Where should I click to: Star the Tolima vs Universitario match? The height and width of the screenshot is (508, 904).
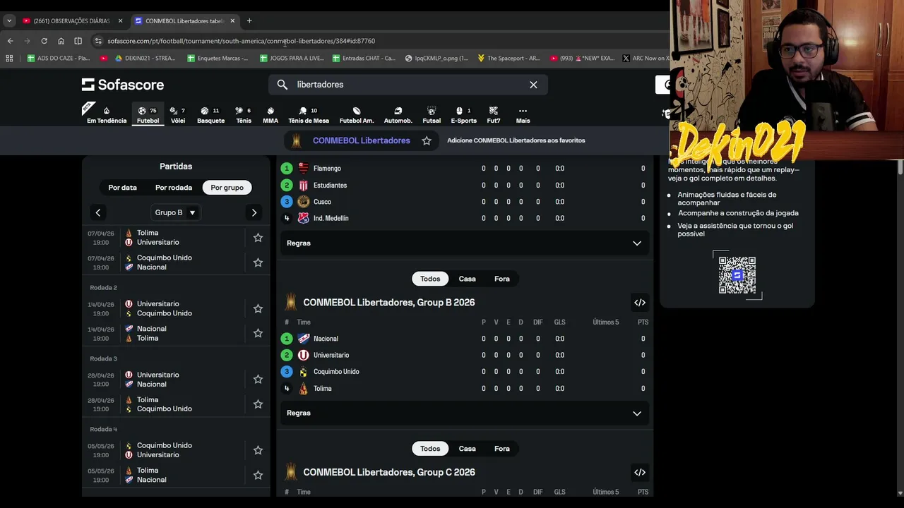click(258, 238)
